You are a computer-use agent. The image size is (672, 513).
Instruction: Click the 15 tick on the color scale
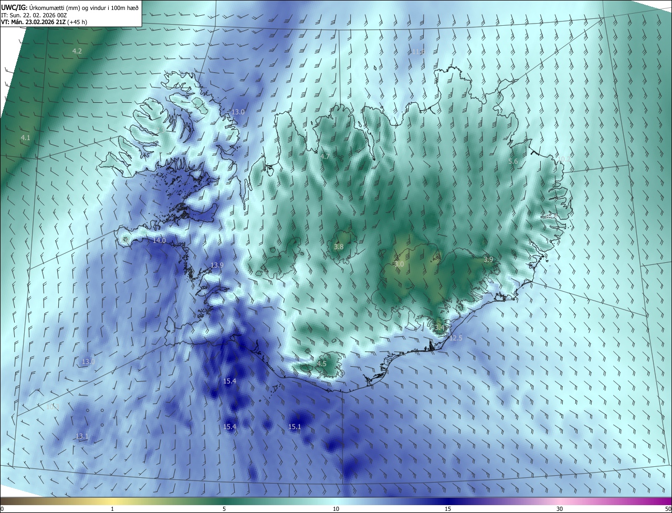[448, 509]
